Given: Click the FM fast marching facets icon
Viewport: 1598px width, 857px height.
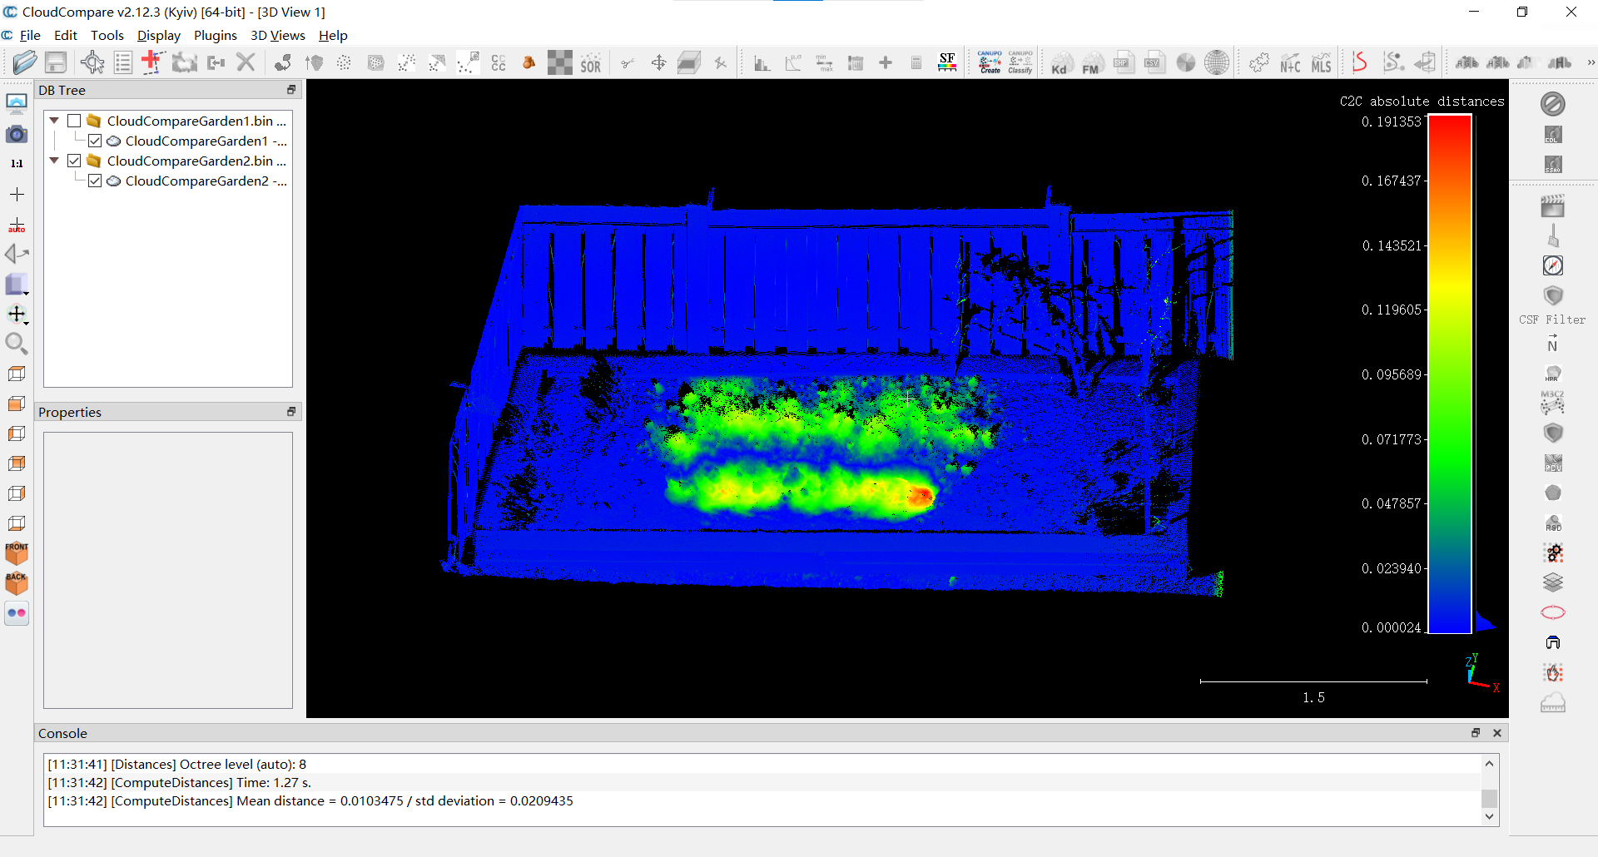Looking at the screenshot, I should [x=1091, y=63].
